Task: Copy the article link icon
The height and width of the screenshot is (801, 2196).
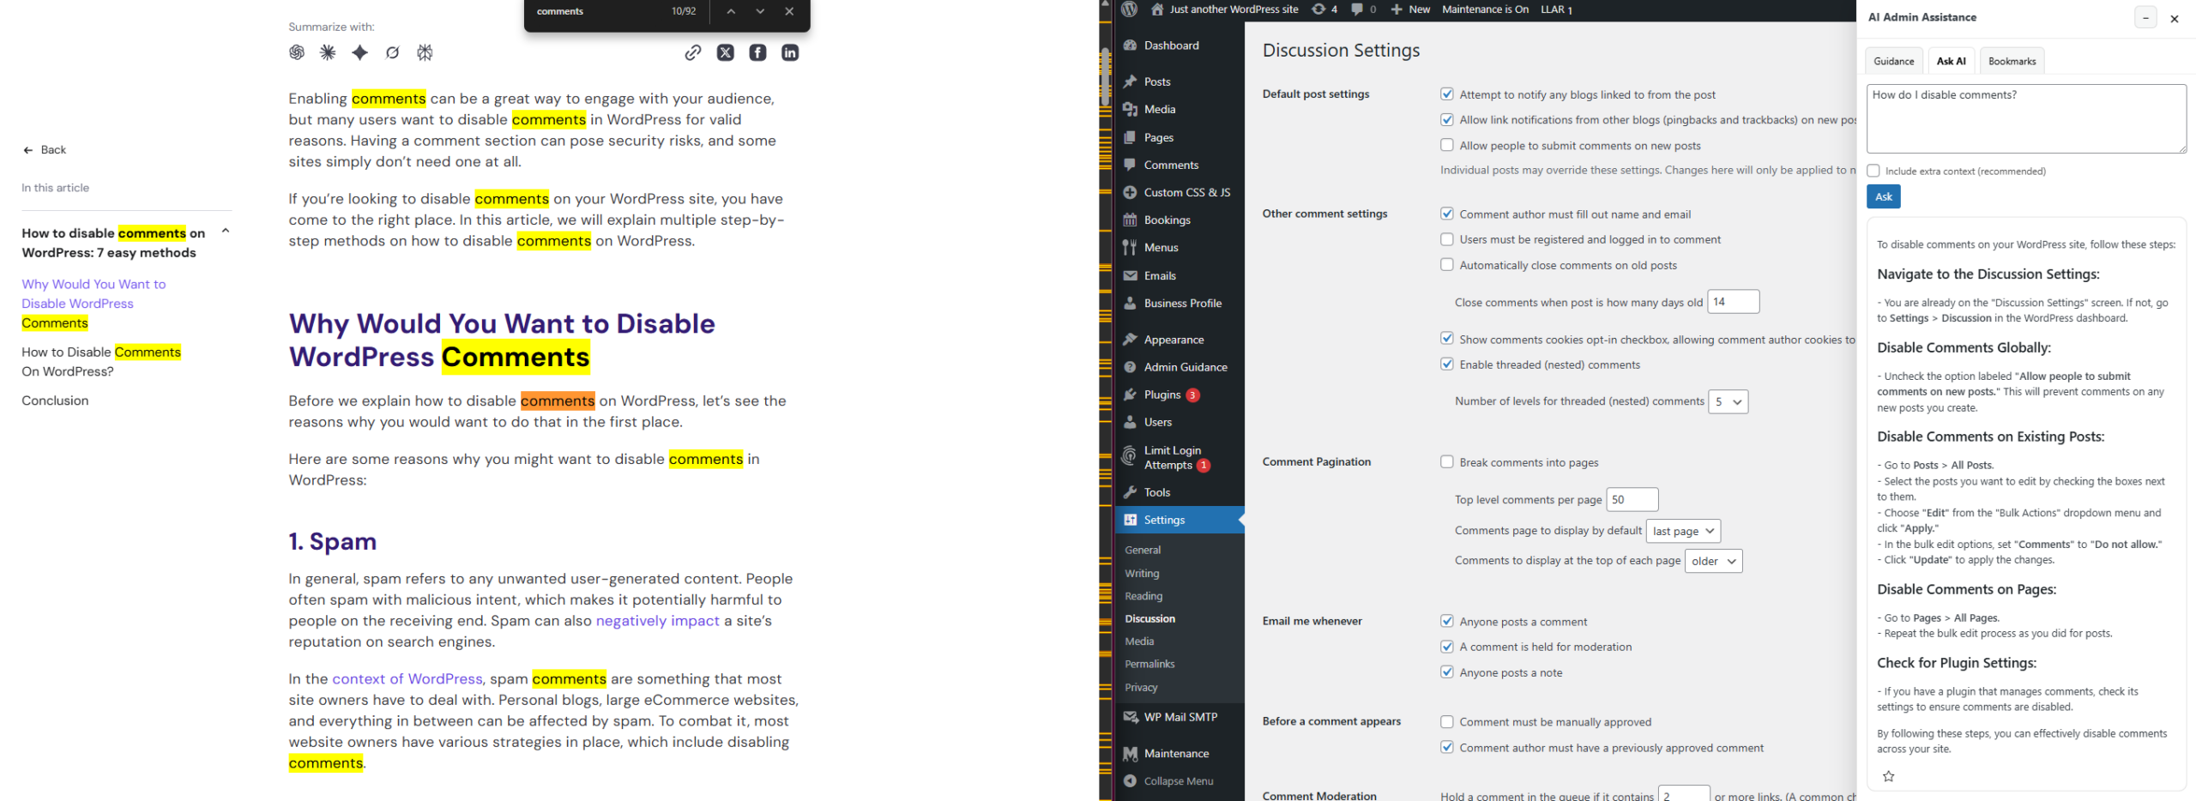Action: click(693, 52)
